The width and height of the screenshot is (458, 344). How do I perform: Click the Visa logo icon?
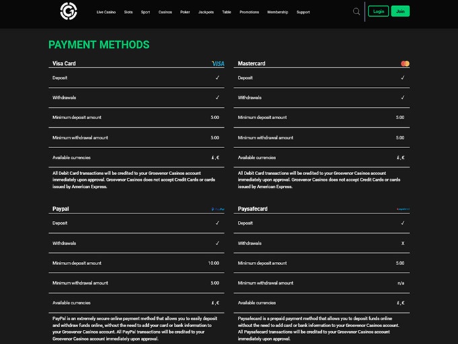click(218, 63)
